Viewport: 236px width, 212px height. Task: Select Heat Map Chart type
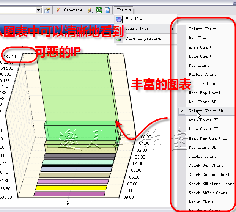(x=205, y=93)
